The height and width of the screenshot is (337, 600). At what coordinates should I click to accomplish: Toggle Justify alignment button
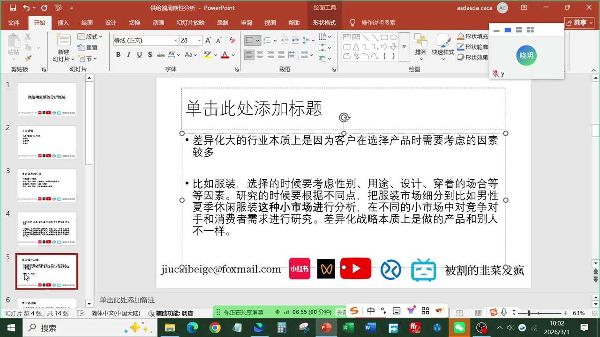[282, 55]
